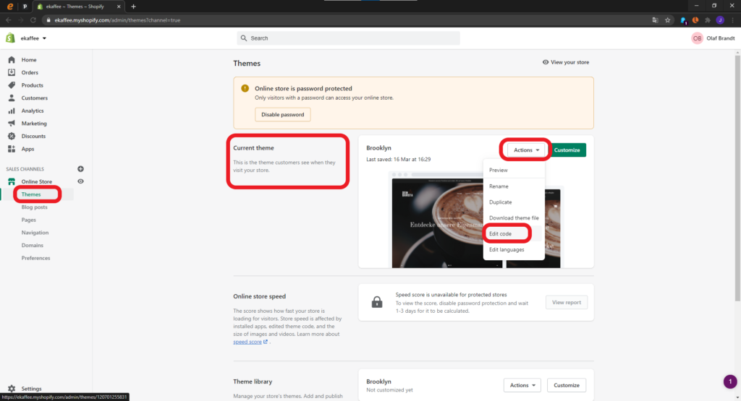Open the ekaffee store switcher dropdown
Image resolution: width=741 pixels, height=401 pixels.
click(33, 38)
